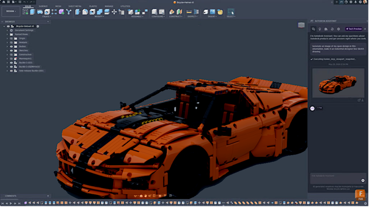Image resolution: width=369 pixels, height=207 pixels.
Task: Click the Tech Preview badge button
Action: (354, 29)
